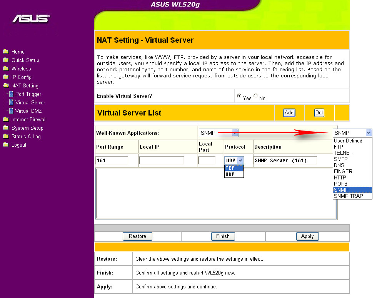
Task: Open Virtual Server page link
Action: click(x=30, y=102)
